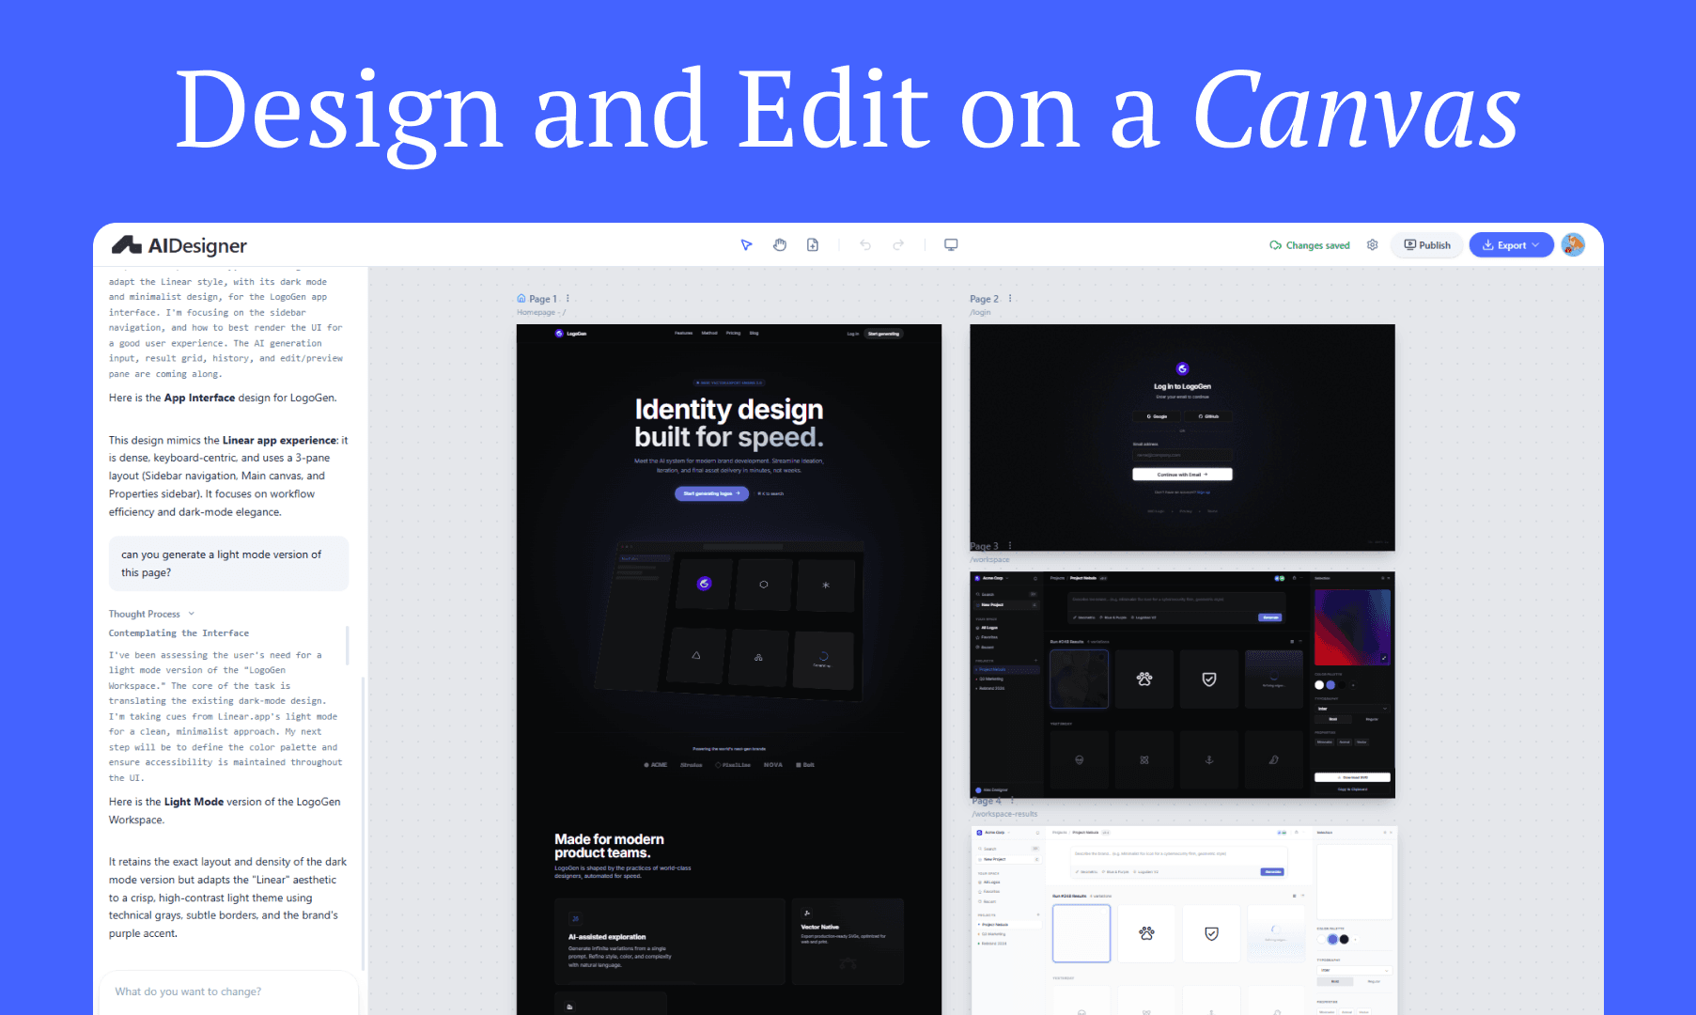Viewport: 1696px width, 1015px height.
Task: Click the undo arrow icon
Action: coord(864,244)
